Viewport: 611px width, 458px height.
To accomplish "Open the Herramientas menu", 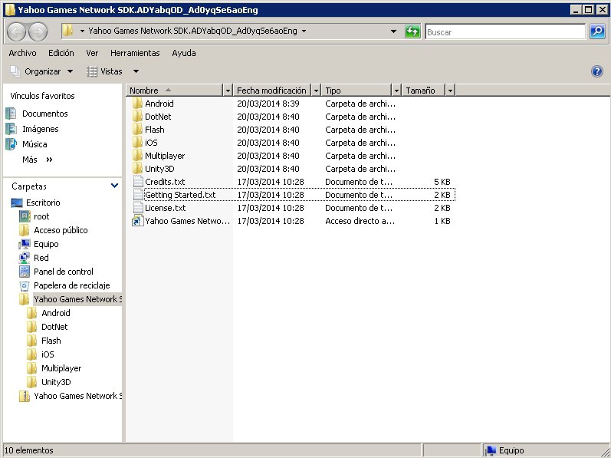I will click(135, 53).
